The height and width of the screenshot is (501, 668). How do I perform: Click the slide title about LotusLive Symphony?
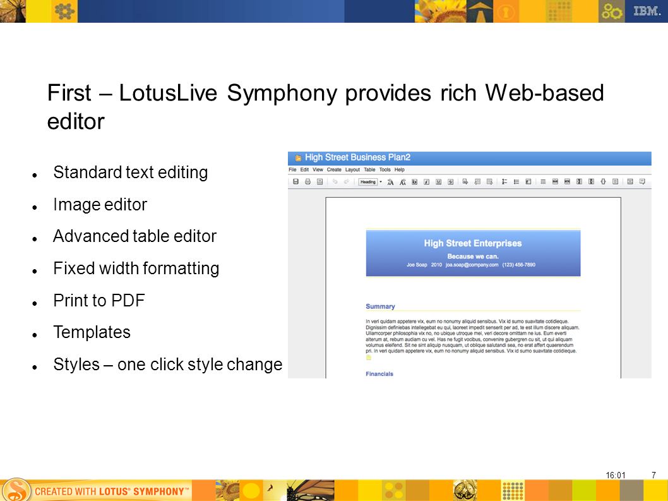click(x=326, y=107)
